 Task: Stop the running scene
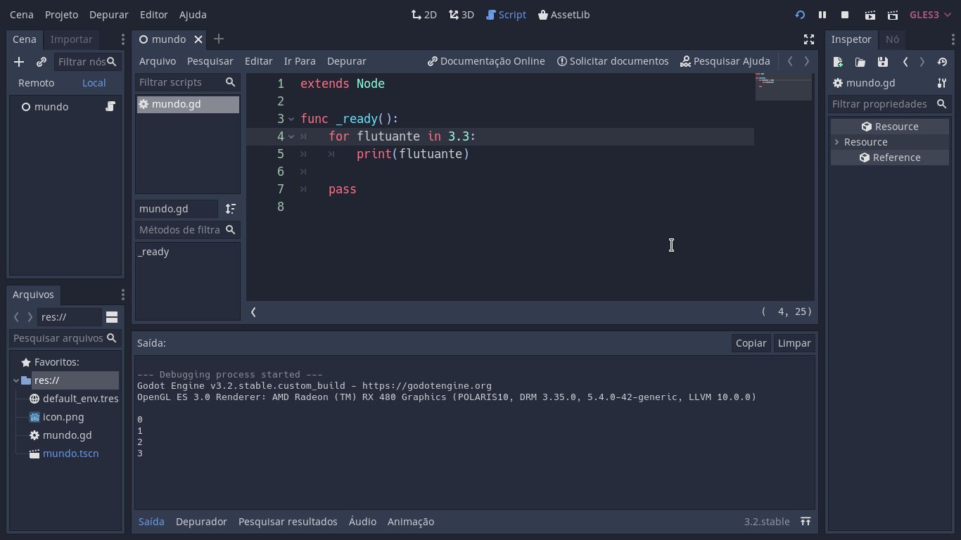click(845, 15)
